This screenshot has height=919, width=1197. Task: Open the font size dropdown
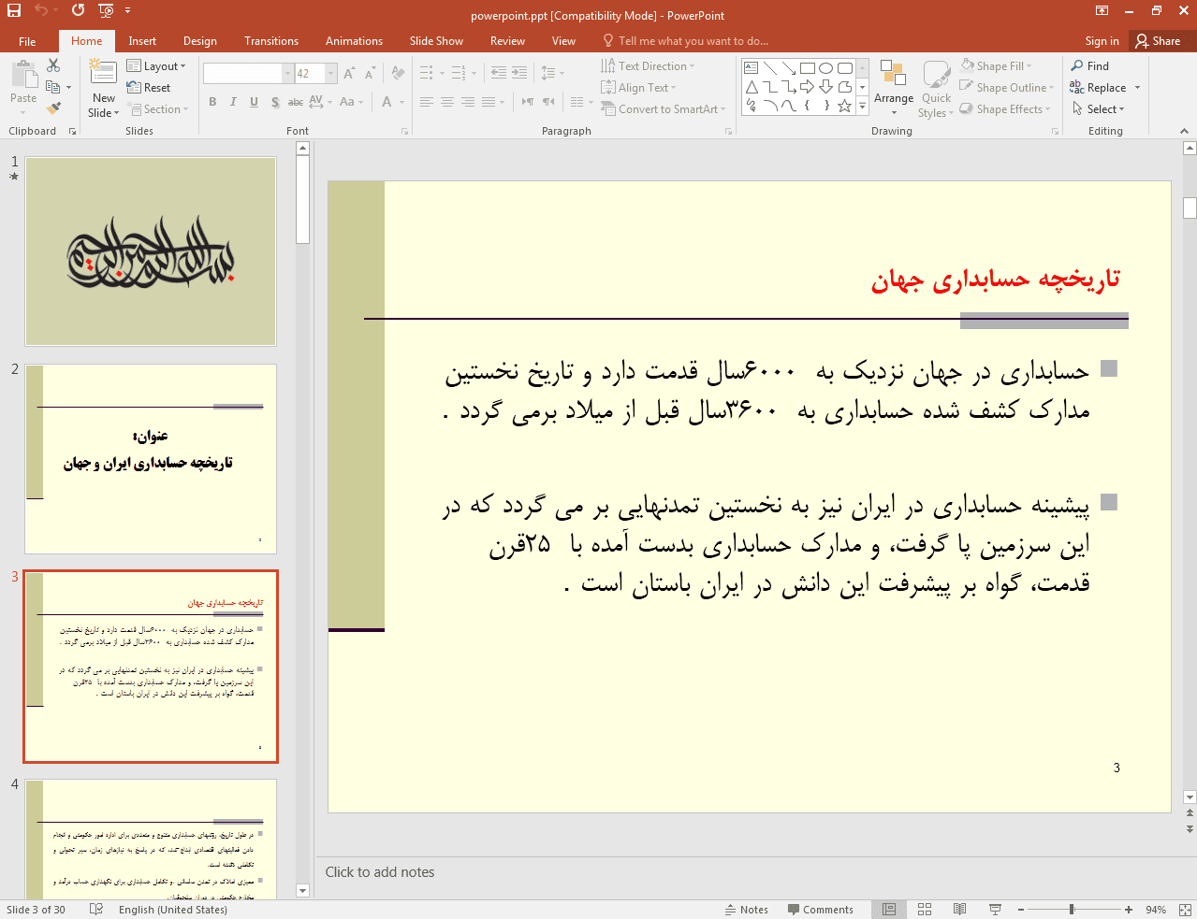330,73
